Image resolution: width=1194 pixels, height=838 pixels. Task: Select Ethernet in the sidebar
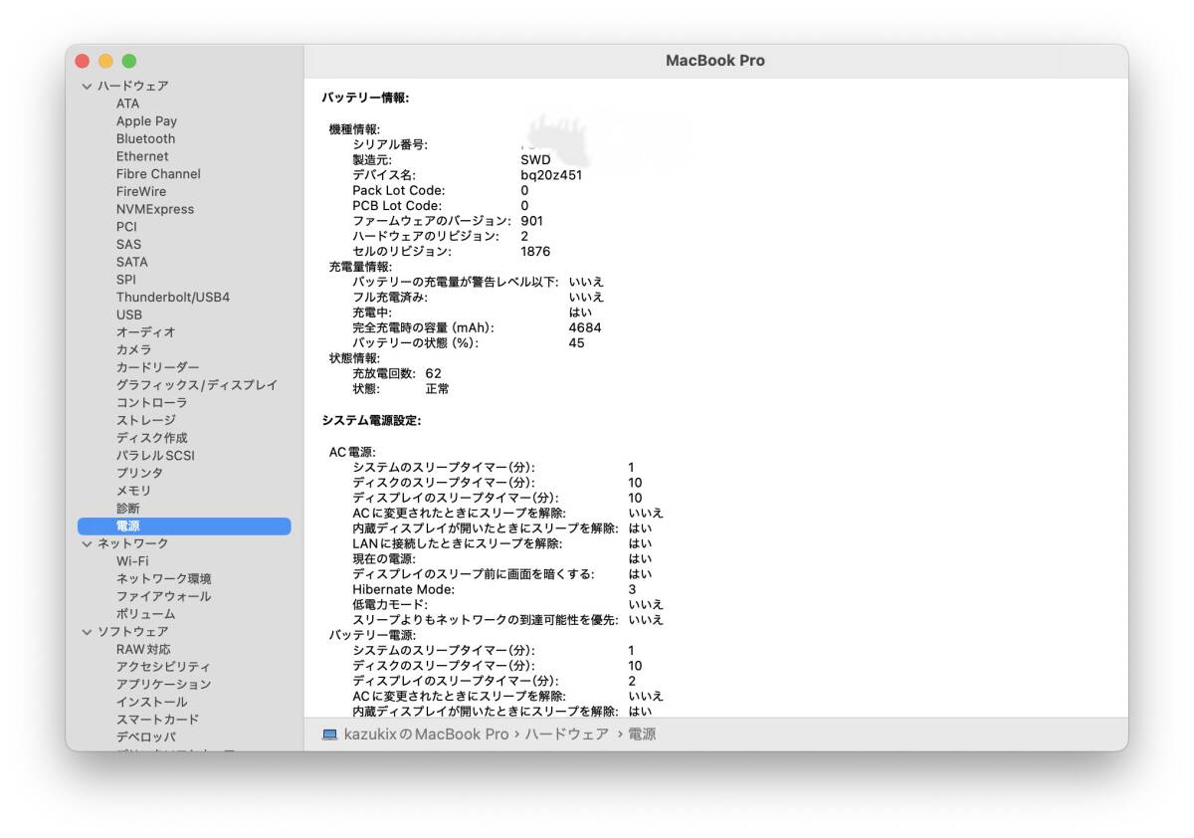(142, 156)
